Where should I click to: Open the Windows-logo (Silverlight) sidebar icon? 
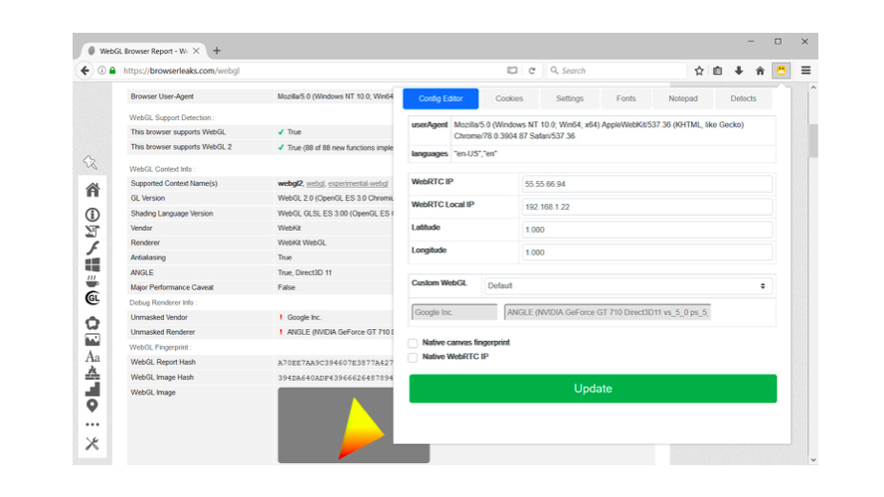pyautogui.click(x=92, y=264)
